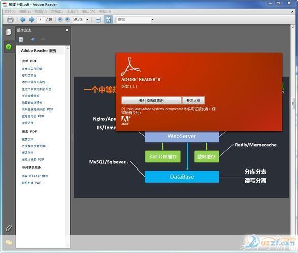Click the 页面片段缓存 green box

[x=163, y=157]
